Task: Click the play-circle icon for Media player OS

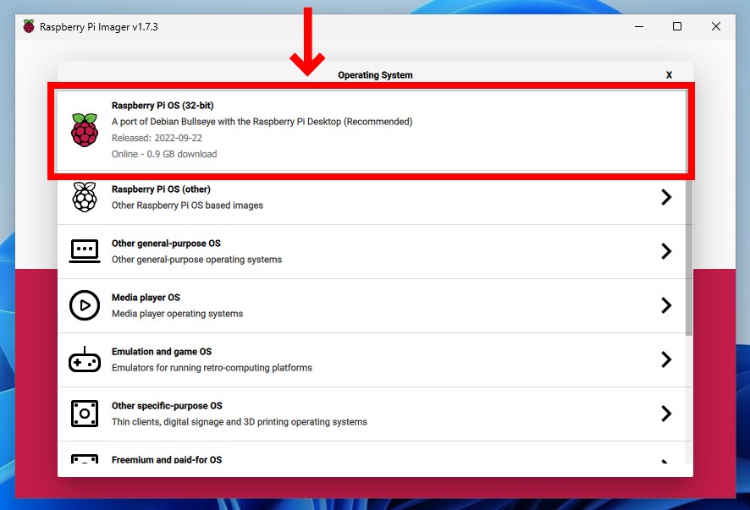Action: [x=85, y=305]
